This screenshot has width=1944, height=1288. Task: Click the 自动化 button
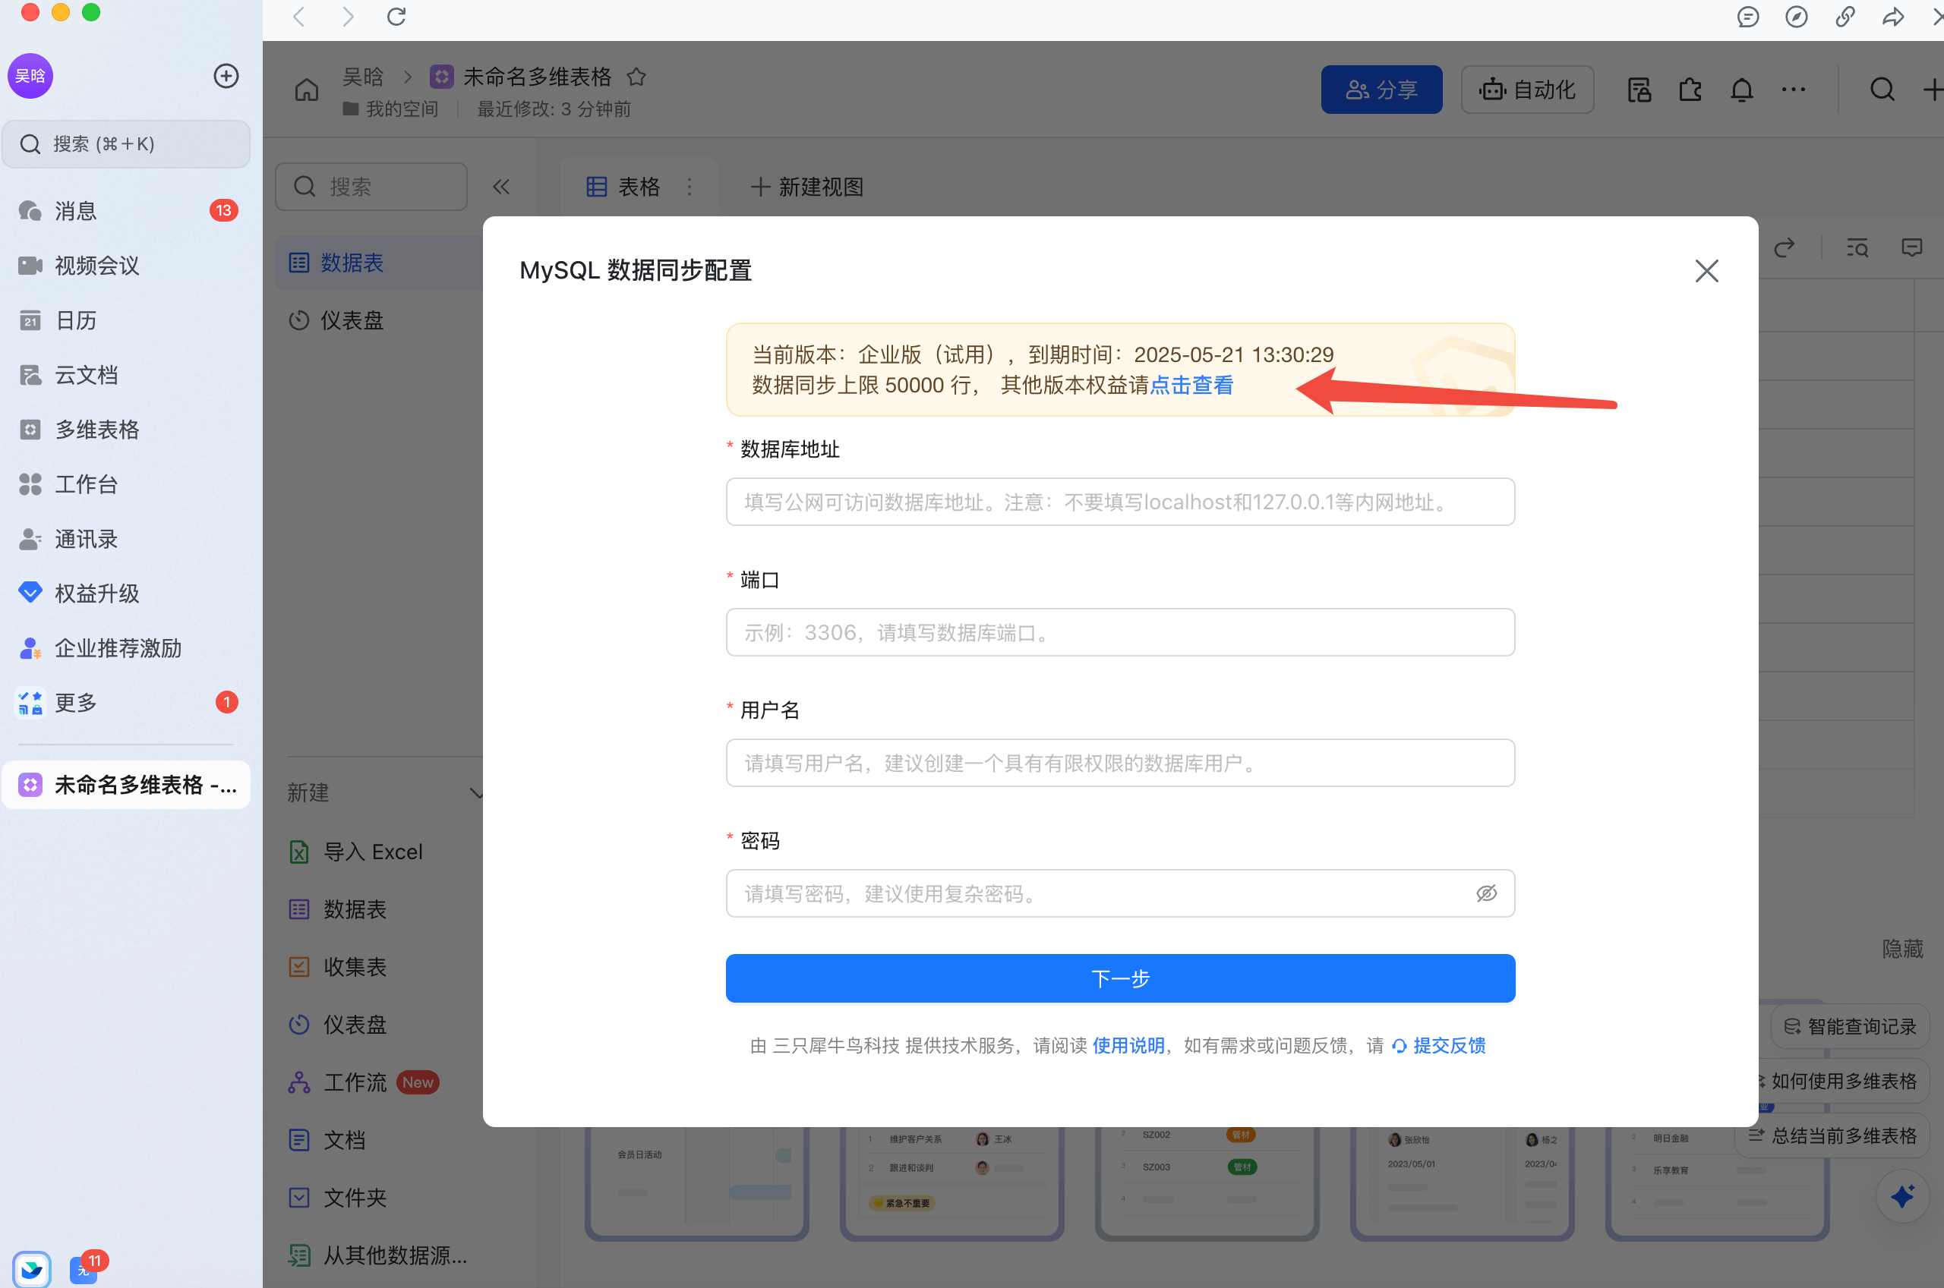pos(1526,90)
